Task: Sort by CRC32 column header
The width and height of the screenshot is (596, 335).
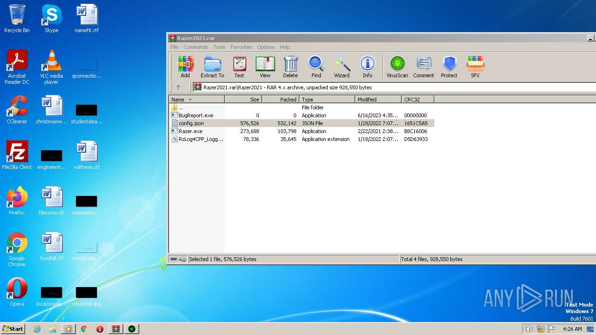Action: click(x=418, y=99)
